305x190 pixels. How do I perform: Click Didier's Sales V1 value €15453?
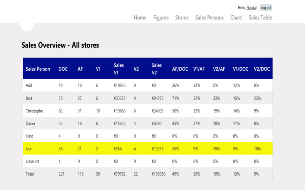tap(120, 123)
